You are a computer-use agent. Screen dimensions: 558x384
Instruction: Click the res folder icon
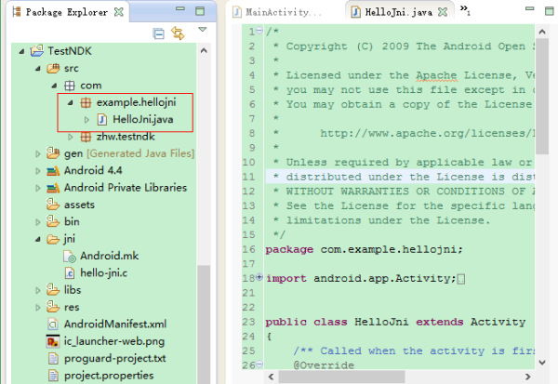tap(53, 307)
